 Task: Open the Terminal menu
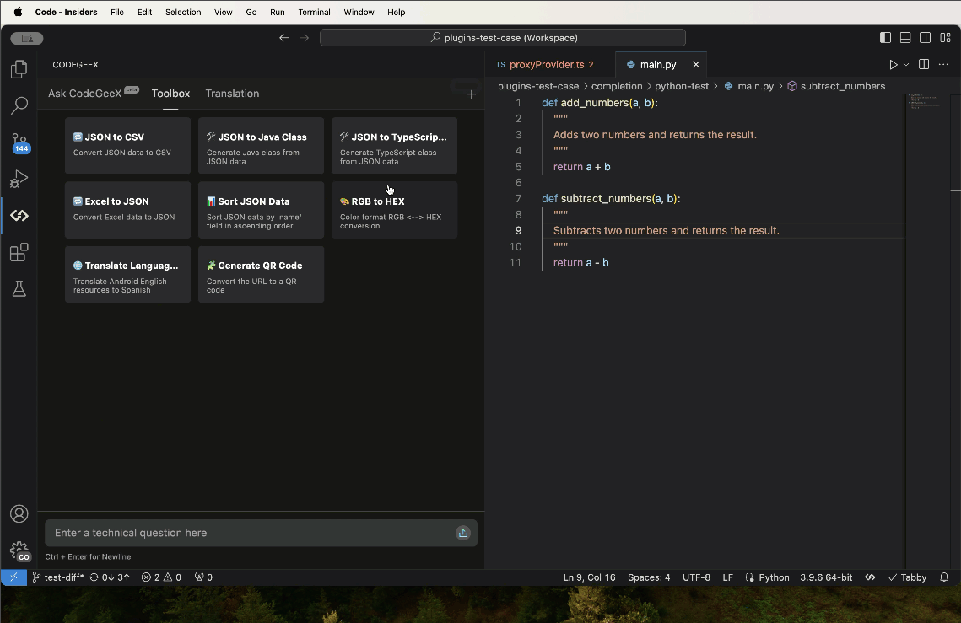pyautogui.click(x=314, y=13)
